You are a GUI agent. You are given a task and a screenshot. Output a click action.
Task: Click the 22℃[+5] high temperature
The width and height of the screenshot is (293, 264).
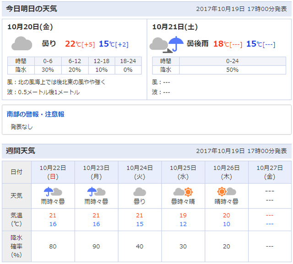click(x=80, y=44)
